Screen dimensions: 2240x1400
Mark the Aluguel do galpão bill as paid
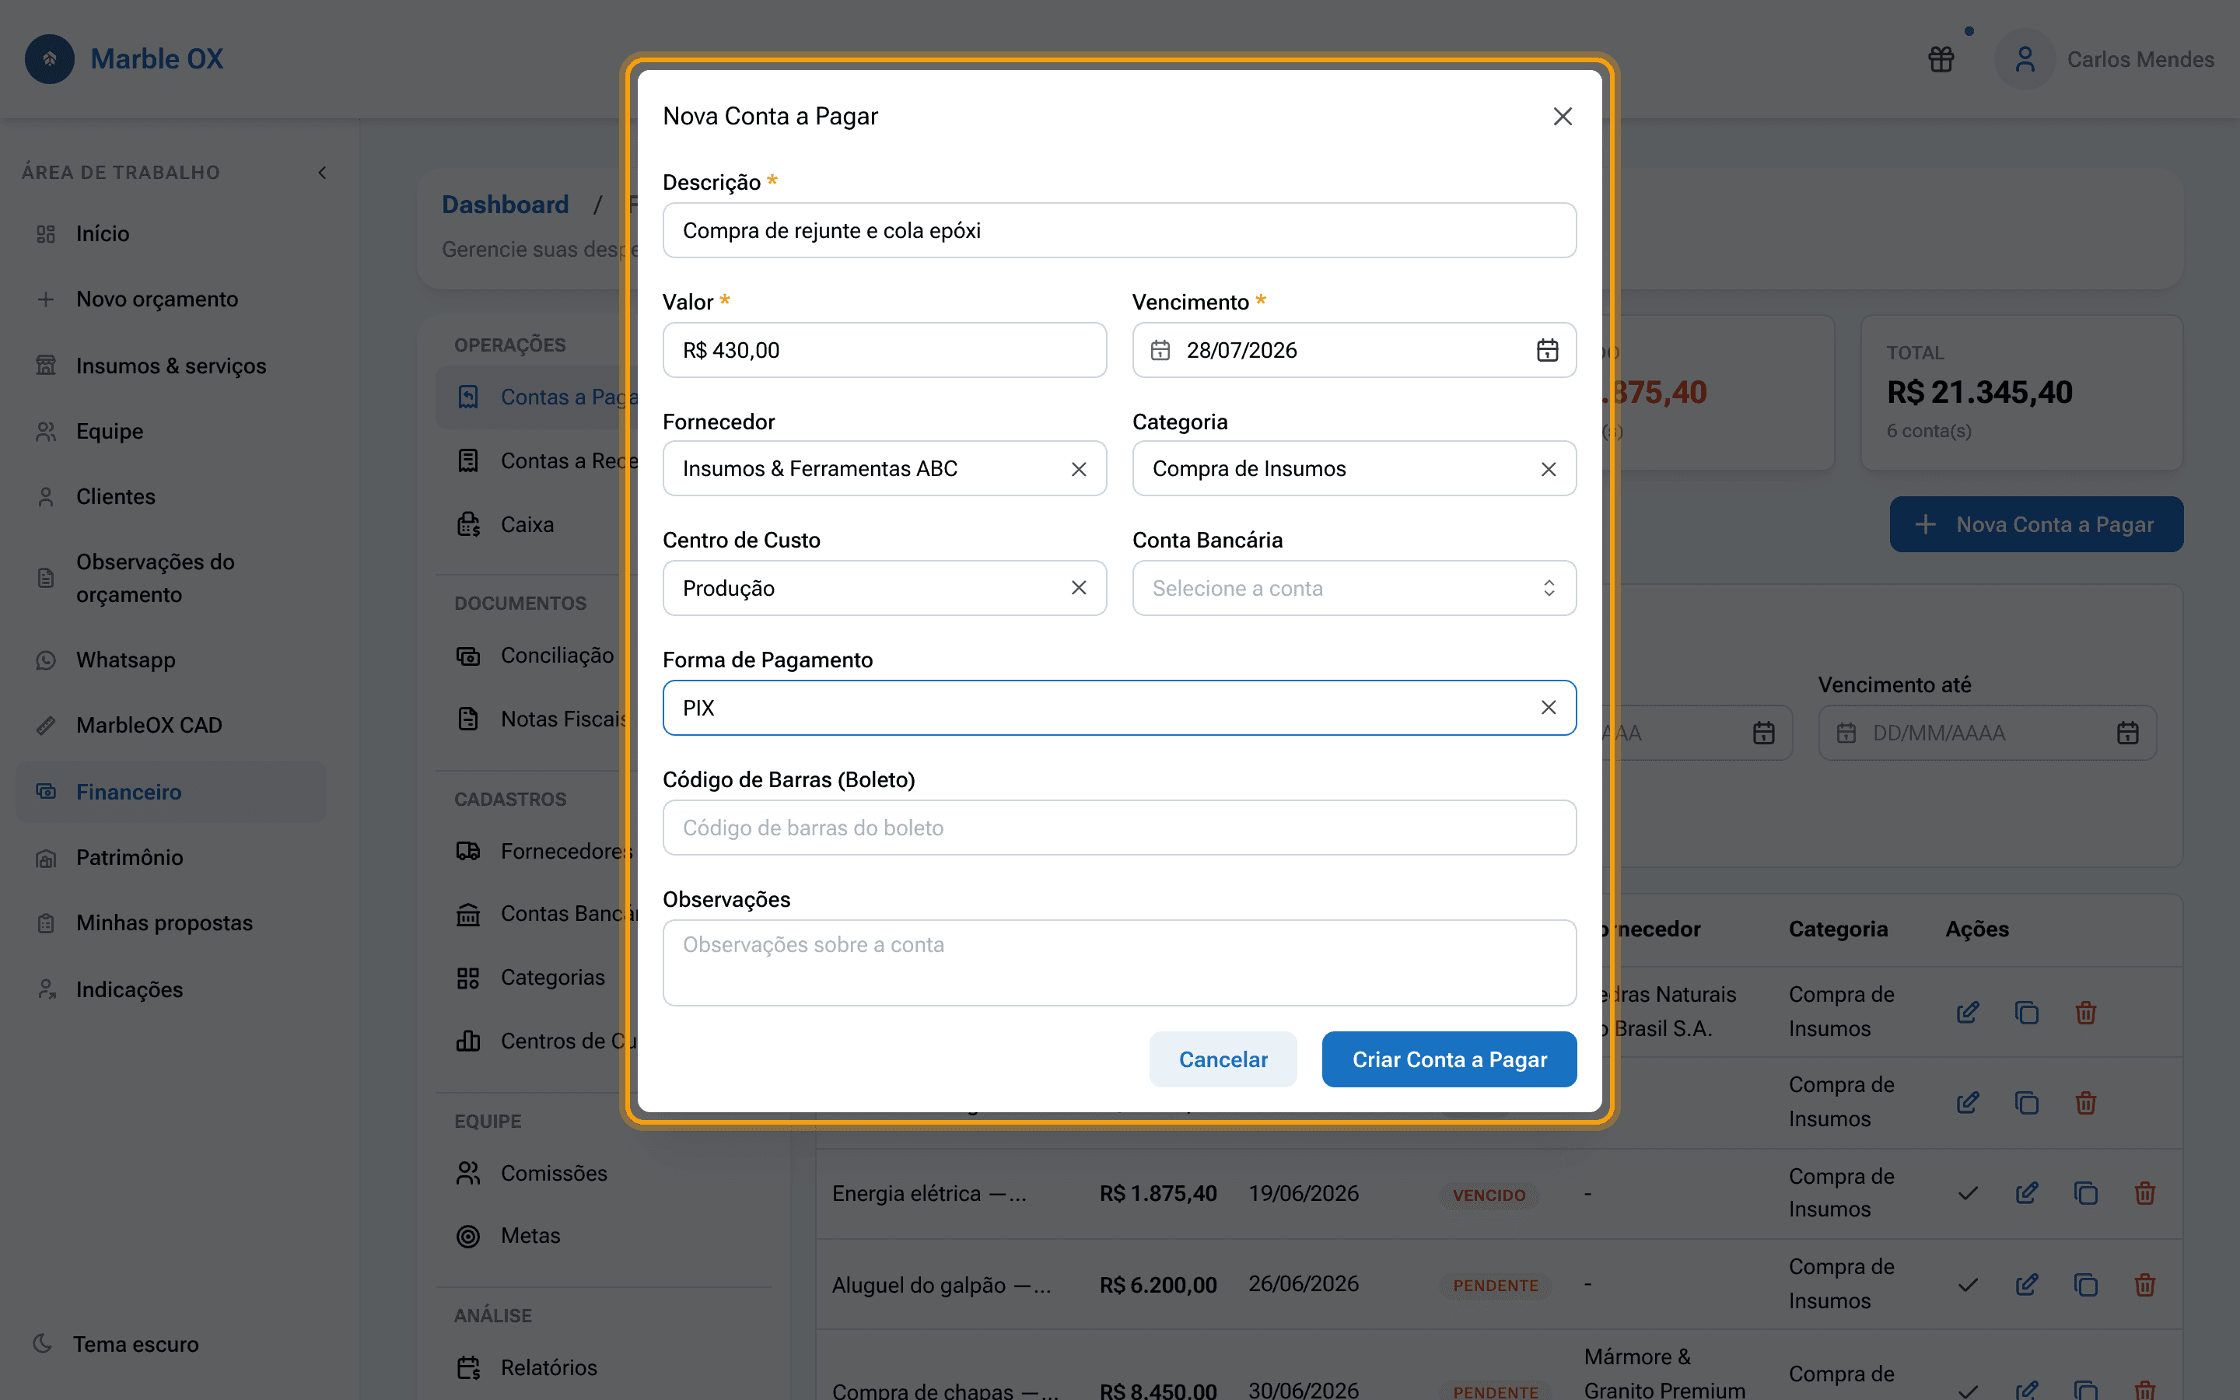pos(1968,1285)
